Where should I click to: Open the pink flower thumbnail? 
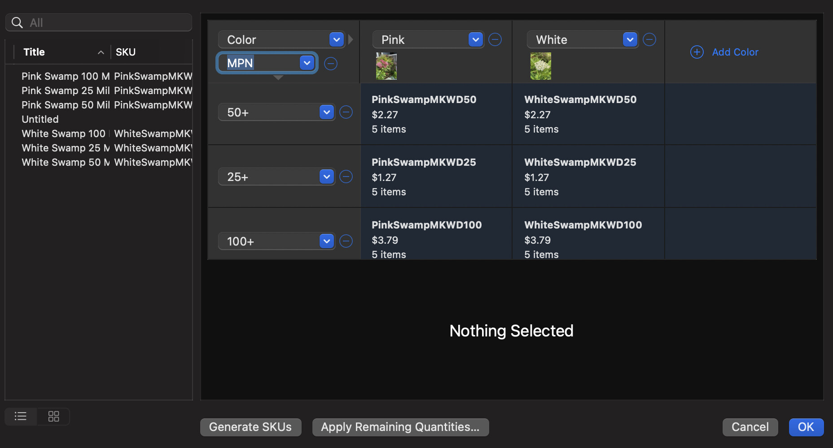pyautogui.click(x=386, y=66)
